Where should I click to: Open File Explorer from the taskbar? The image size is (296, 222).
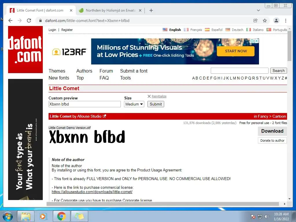(26, 216)
